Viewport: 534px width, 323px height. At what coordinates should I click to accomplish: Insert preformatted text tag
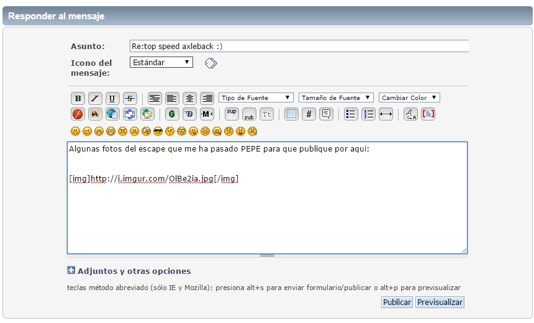point(155,99)
